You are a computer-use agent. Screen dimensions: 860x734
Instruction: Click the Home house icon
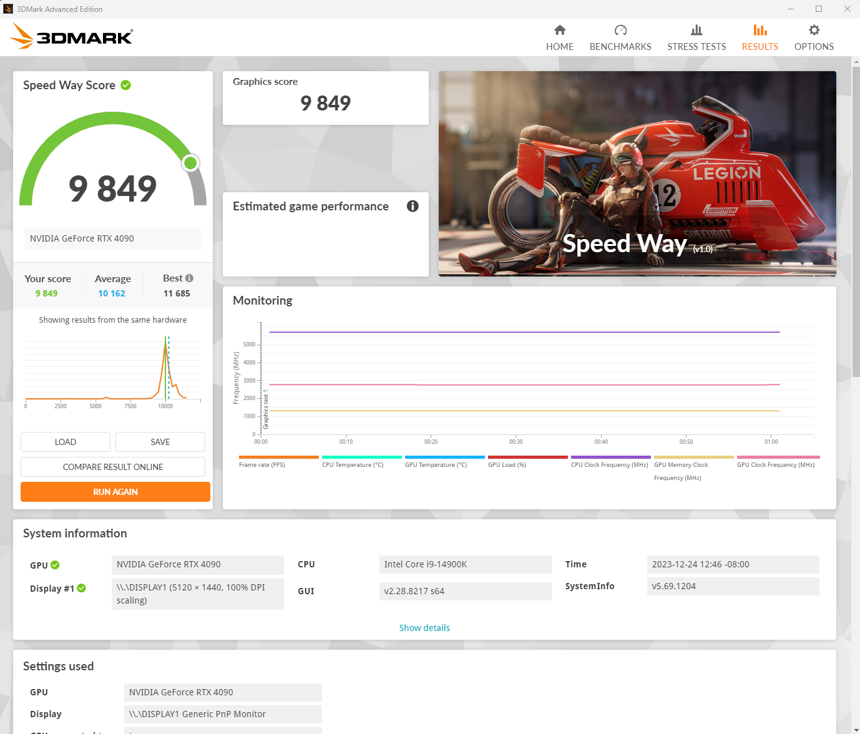click(560, 30)
